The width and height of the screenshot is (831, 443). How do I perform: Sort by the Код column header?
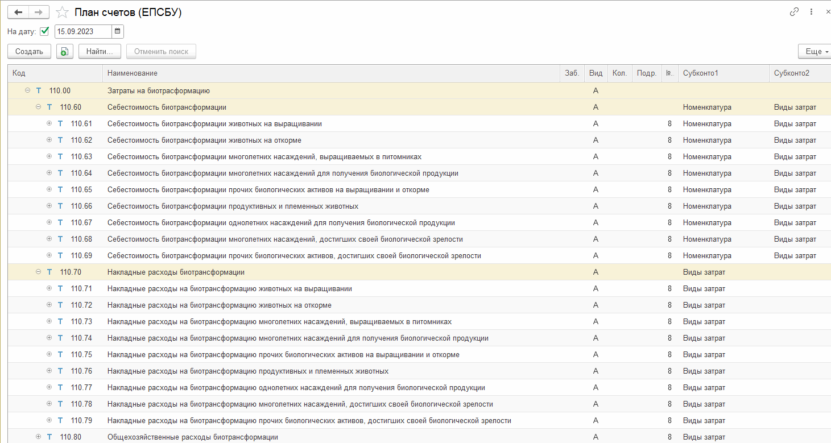pos(55,73)
